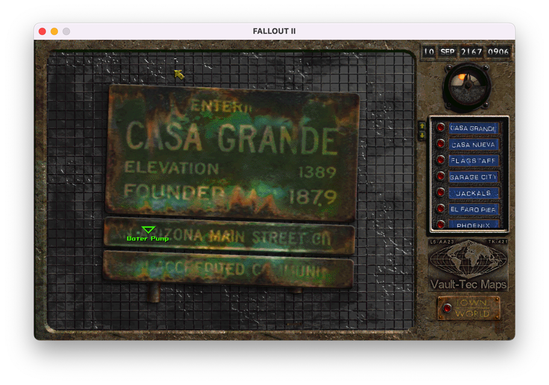
Task: Select FLAGSTAFF location label
Action: tap(473, 161)
